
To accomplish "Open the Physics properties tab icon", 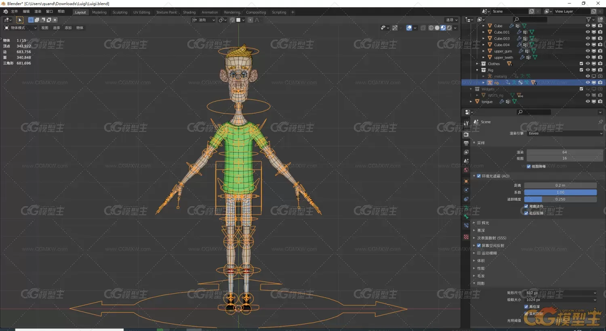I will [x=466, y=190].
